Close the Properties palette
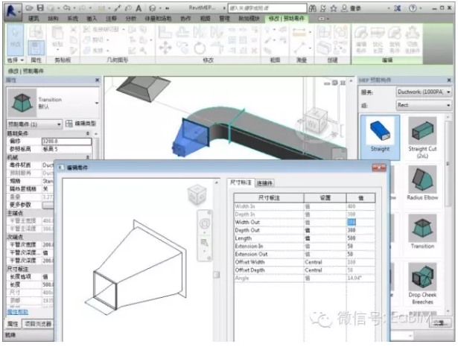Screen dimensions: 458x347 click(98, 80)
